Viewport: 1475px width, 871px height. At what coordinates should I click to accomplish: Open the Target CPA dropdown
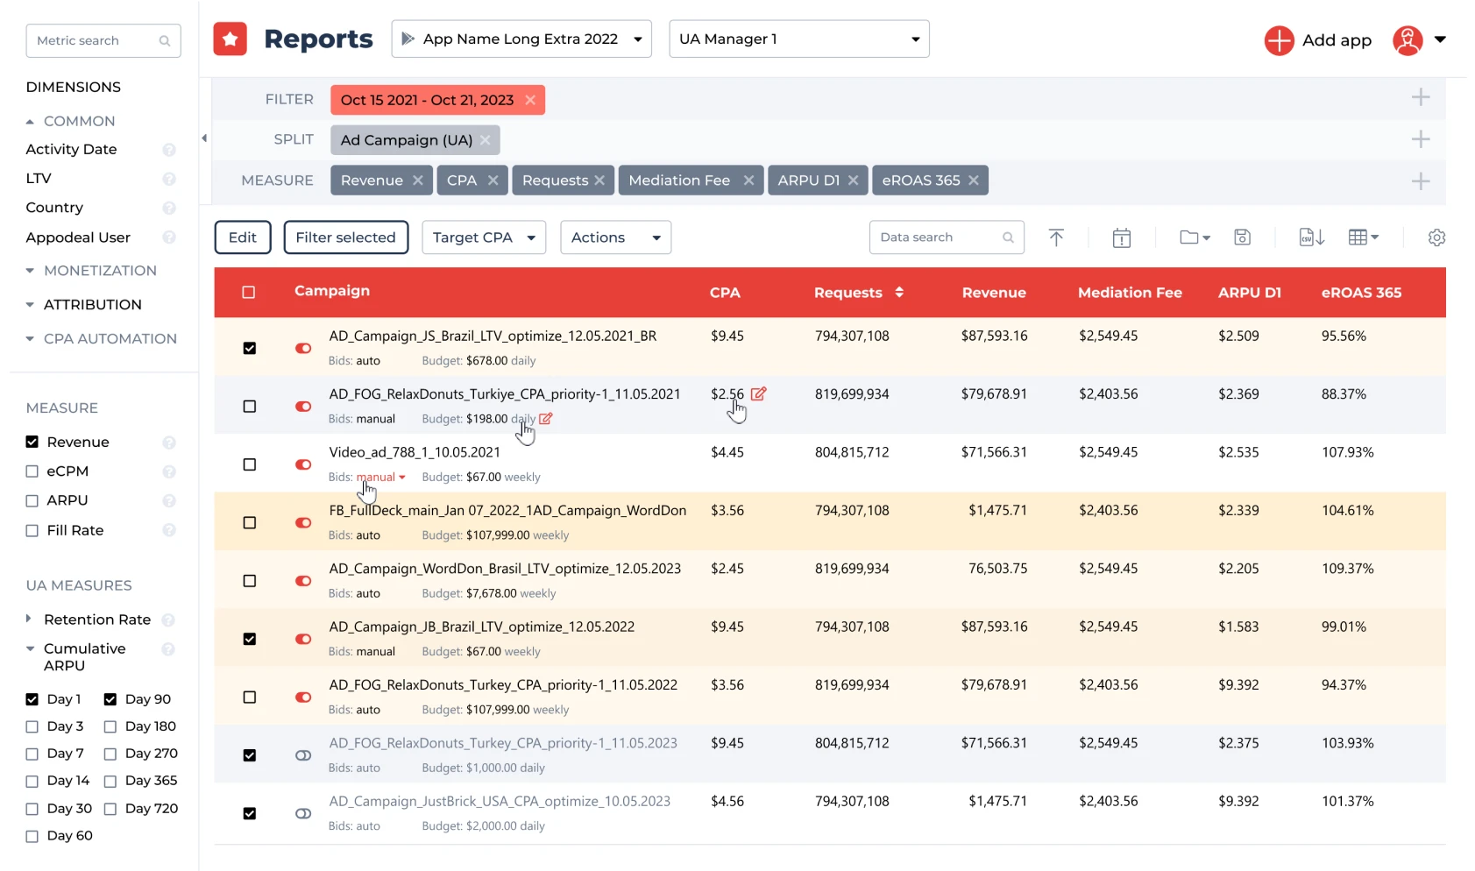(x=484, y=237)
